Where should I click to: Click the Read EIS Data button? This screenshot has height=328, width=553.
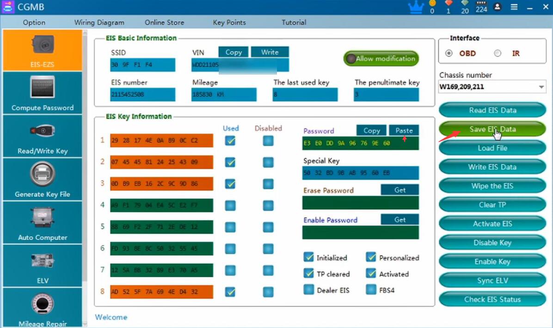492,110
